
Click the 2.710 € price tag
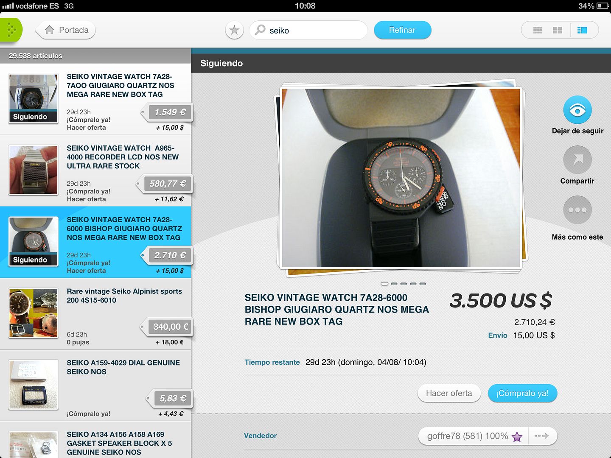(x=167, y=255)
